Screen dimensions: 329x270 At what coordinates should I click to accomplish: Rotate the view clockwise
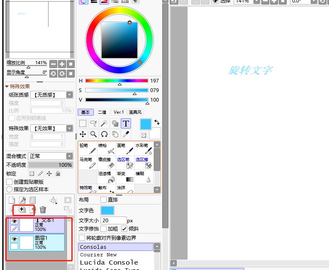(x=62, y=74)
